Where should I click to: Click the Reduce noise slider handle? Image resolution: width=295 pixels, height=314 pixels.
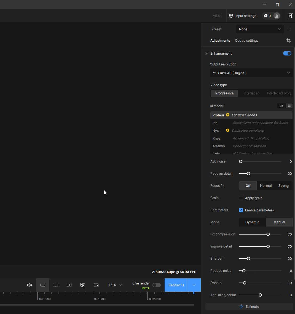click(x=244, y=271)
